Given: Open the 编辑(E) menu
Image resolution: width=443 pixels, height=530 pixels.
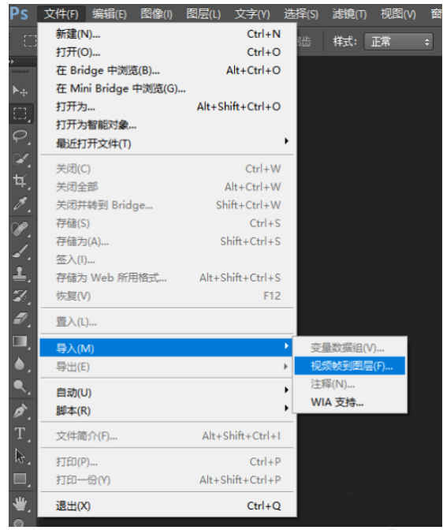Looking at the screenshot, I should pos(110,14).
